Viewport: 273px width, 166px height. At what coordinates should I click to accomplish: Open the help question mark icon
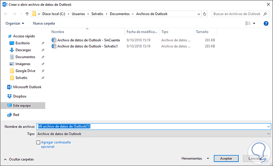tap(266, 23)
